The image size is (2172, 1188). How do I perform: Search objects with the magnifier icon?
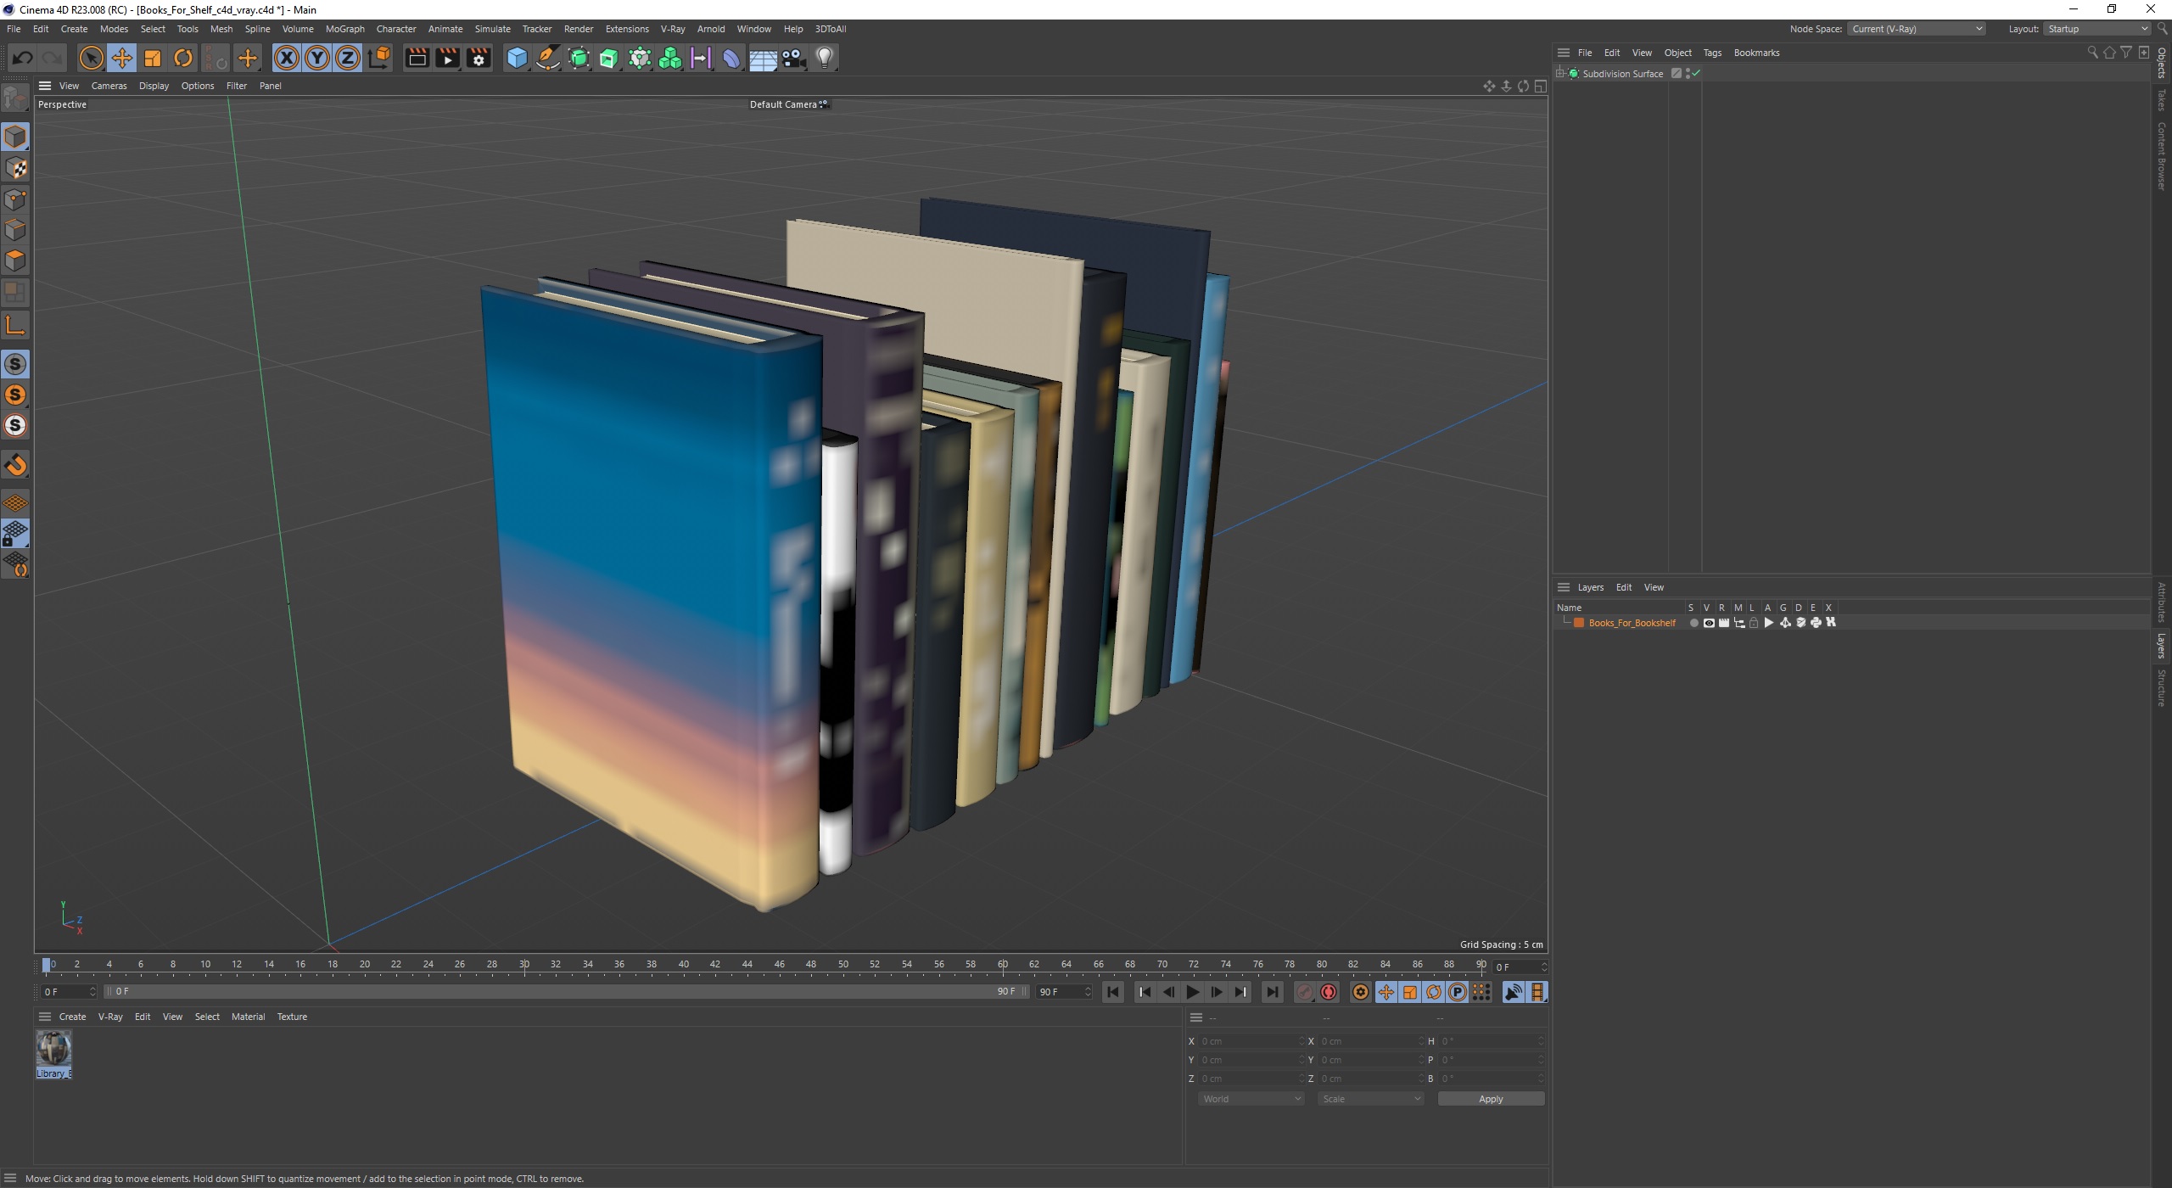click(2092, 53)
